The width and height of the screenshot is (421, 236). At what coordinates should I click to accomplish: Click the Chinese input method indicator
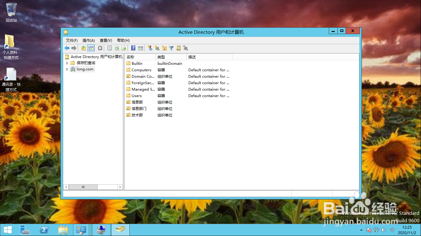(x=392, y=230)
